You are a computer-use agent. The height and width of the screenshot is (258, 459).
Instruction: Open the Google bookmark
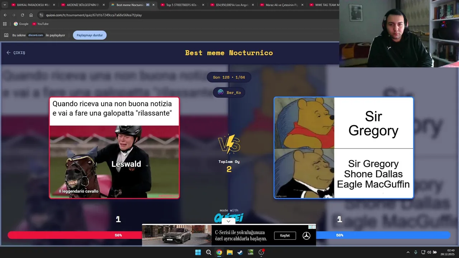coord(21,24)
